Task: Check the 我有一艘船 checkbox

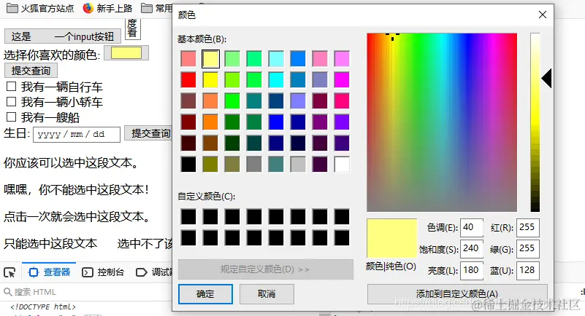Action: pyautogui.click(x=11, y=117)
